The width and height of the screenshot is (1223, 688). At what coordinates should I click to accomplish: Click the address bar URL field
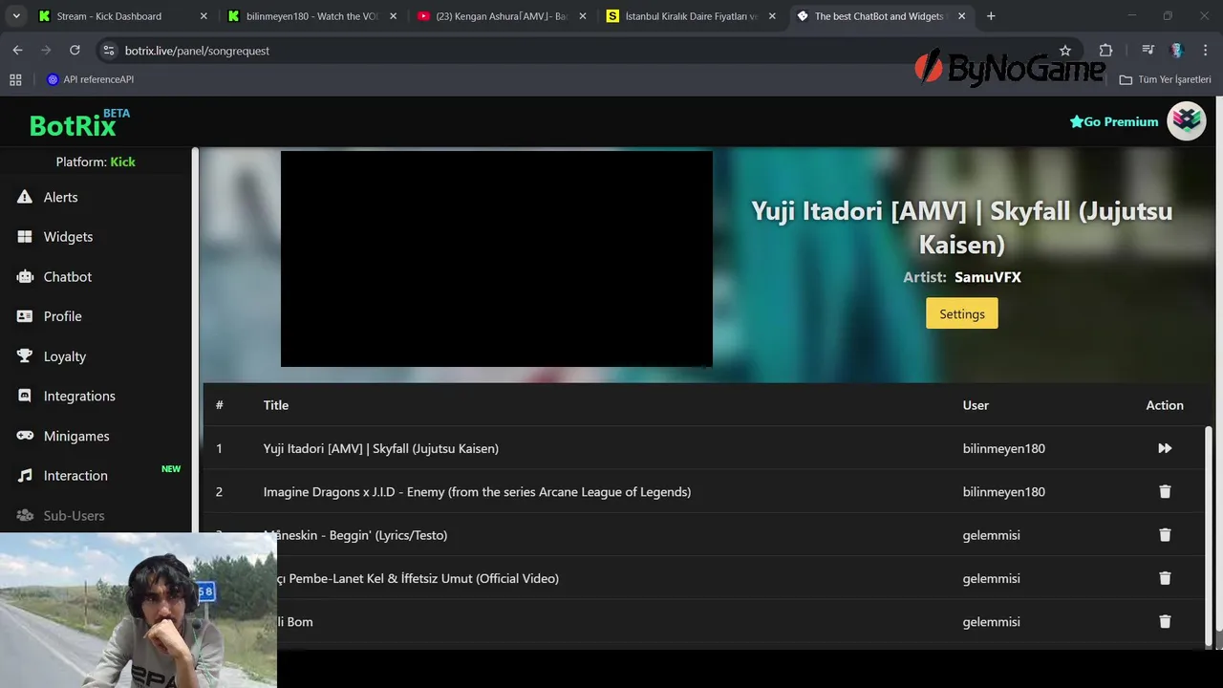pos(583,51)
